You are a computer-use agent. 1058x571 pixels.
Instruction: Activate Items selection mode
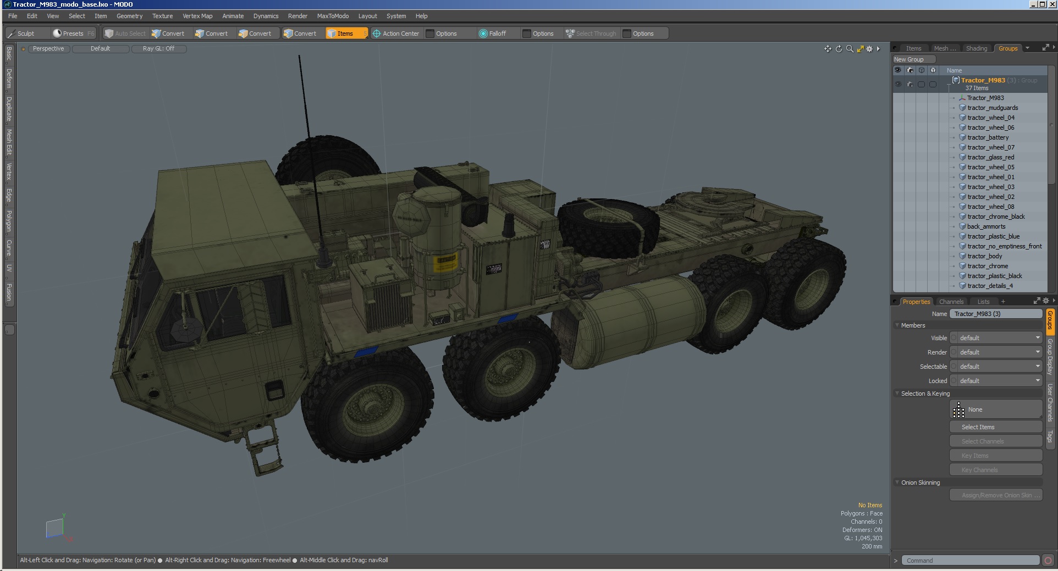tap(346, 34)
